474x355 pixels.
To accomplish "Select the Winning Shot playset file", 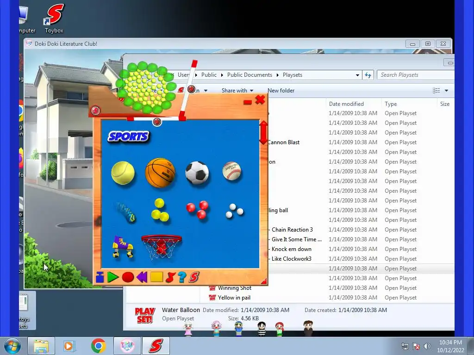I will click(235, 288).
